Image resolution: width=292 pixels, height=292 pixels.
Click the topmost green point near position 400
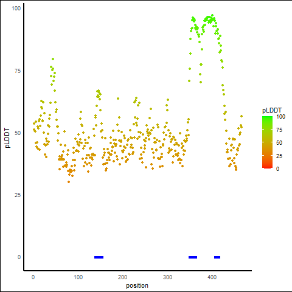pos(212,15)
